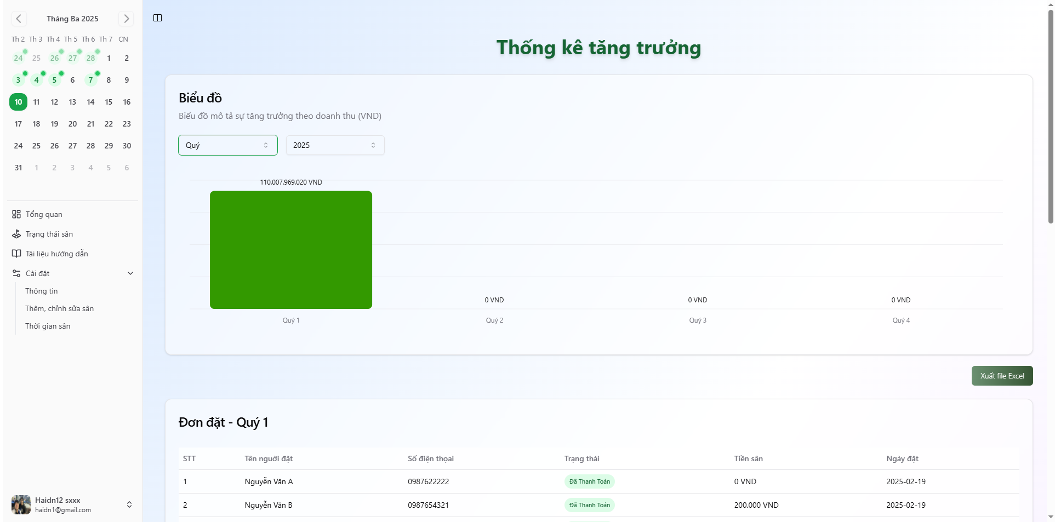Click the Trạng thái sân icon
Viewport: 1055px width, 522px height.
click(x=16, y=234)
